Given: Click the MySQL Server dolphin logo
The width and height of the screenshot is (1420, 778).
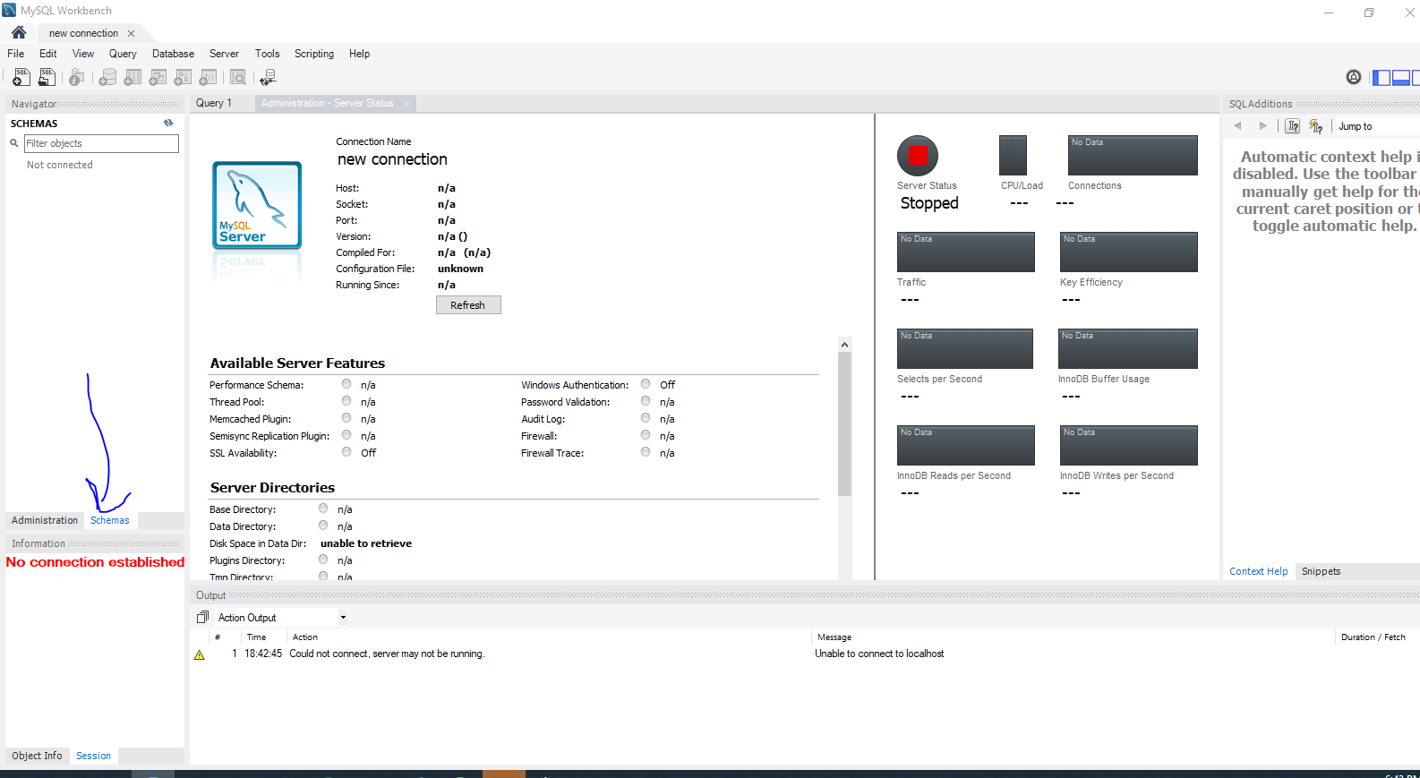Looking at the screenshot, I should [x=257, y=205].
